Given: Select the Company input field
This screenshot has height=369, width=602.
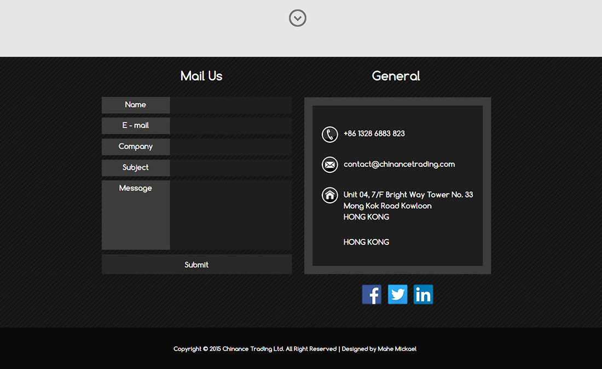Looking at the screenshot, I should point(230,147).
